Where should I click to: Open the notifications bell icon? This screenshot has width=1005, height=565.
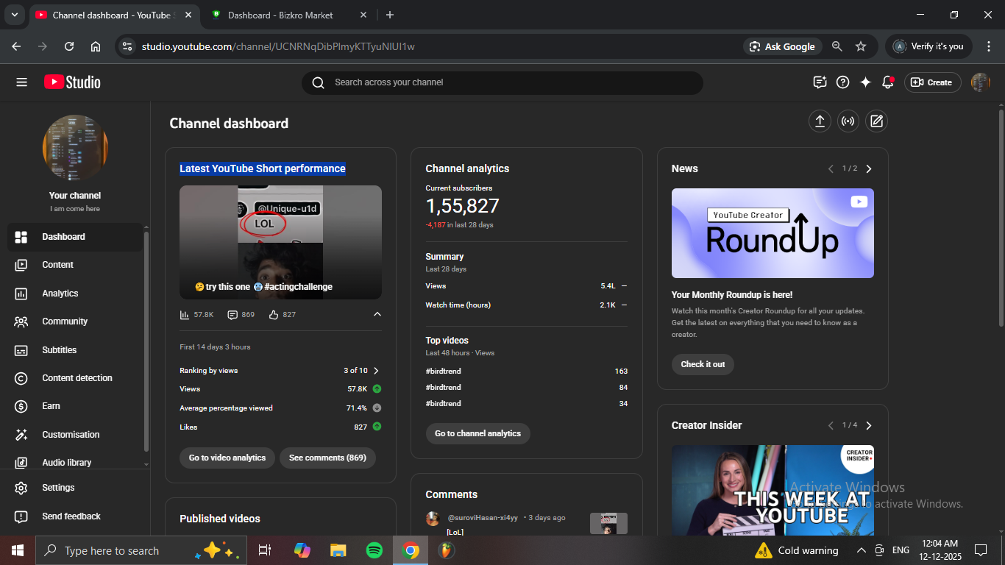(887, 82)
